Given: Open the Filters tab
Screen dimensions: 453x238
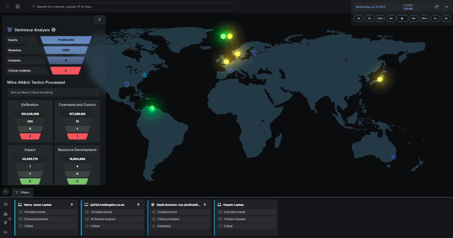Looking at the screenshot, I should (x=23, y=192).
